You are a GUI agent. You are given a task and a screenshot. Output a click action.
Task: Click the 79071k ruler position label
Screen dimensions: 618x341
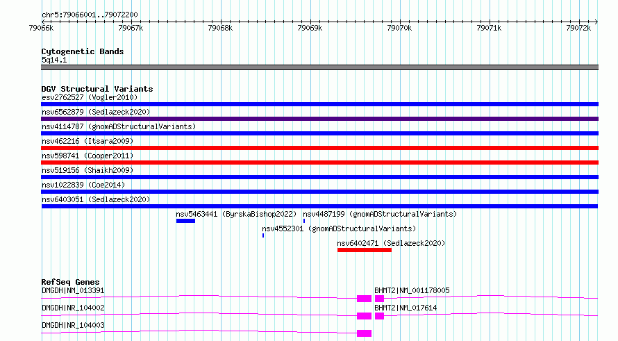(489, 28)
